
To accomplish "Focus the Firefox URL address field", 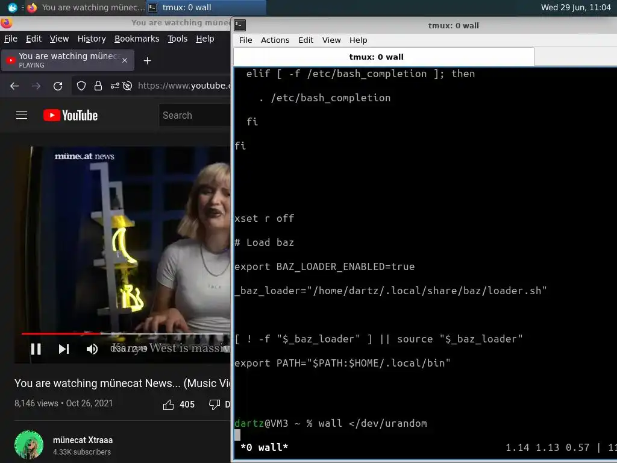I will point(183,86).
